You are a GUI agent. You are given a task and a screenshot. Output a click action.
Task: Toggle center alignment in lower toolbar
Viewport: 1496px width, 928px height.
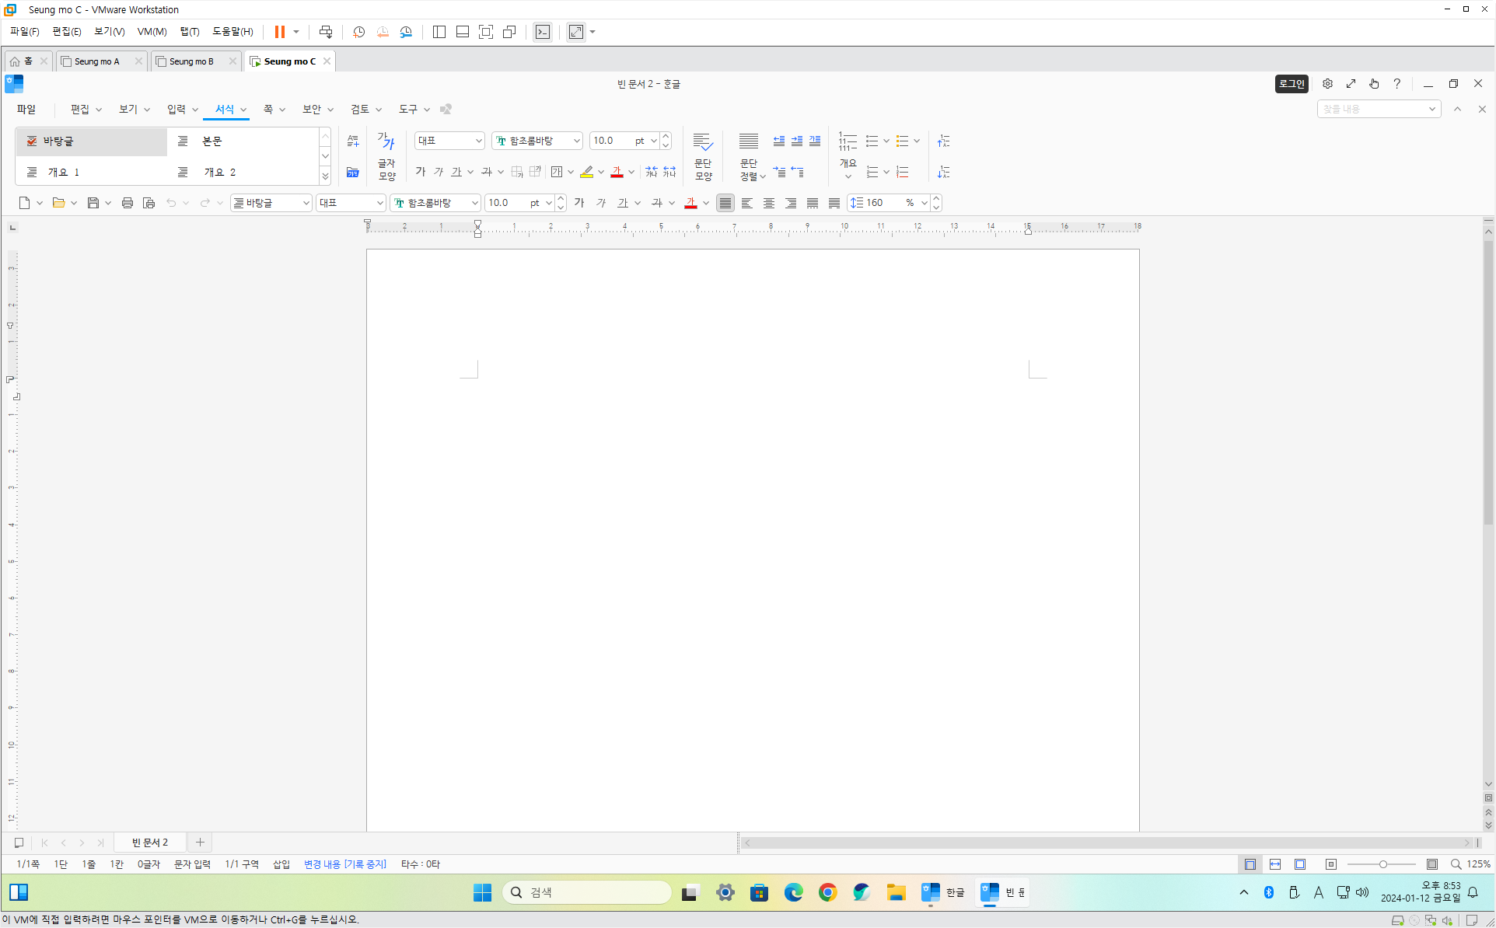point(769,203)
